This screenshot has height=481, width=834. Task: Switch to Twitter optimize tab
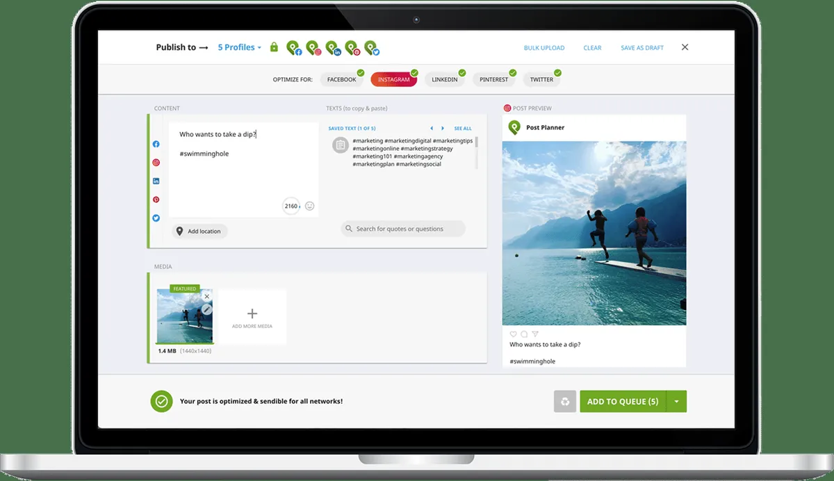(x=541, y=79)
